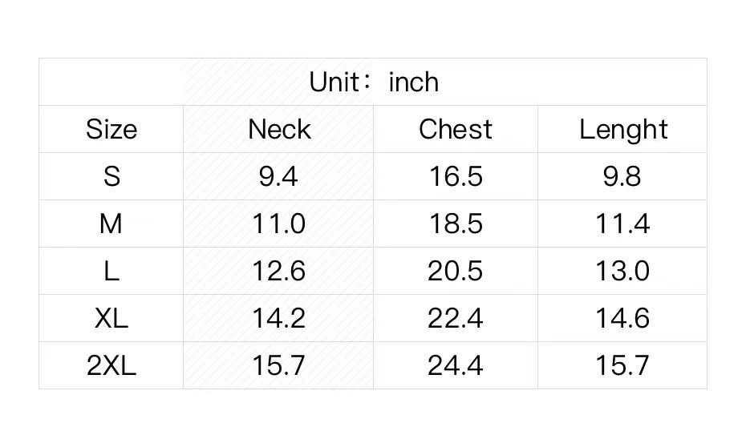Click the Neck column header

click(279, 129)
